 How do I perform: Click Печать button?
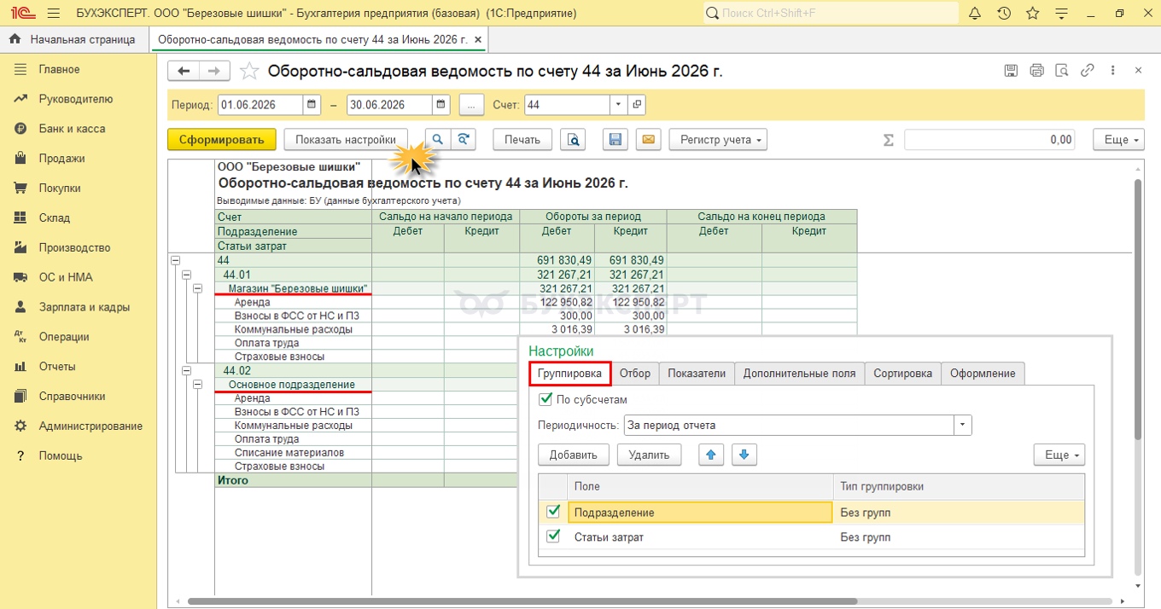point(522,139)
